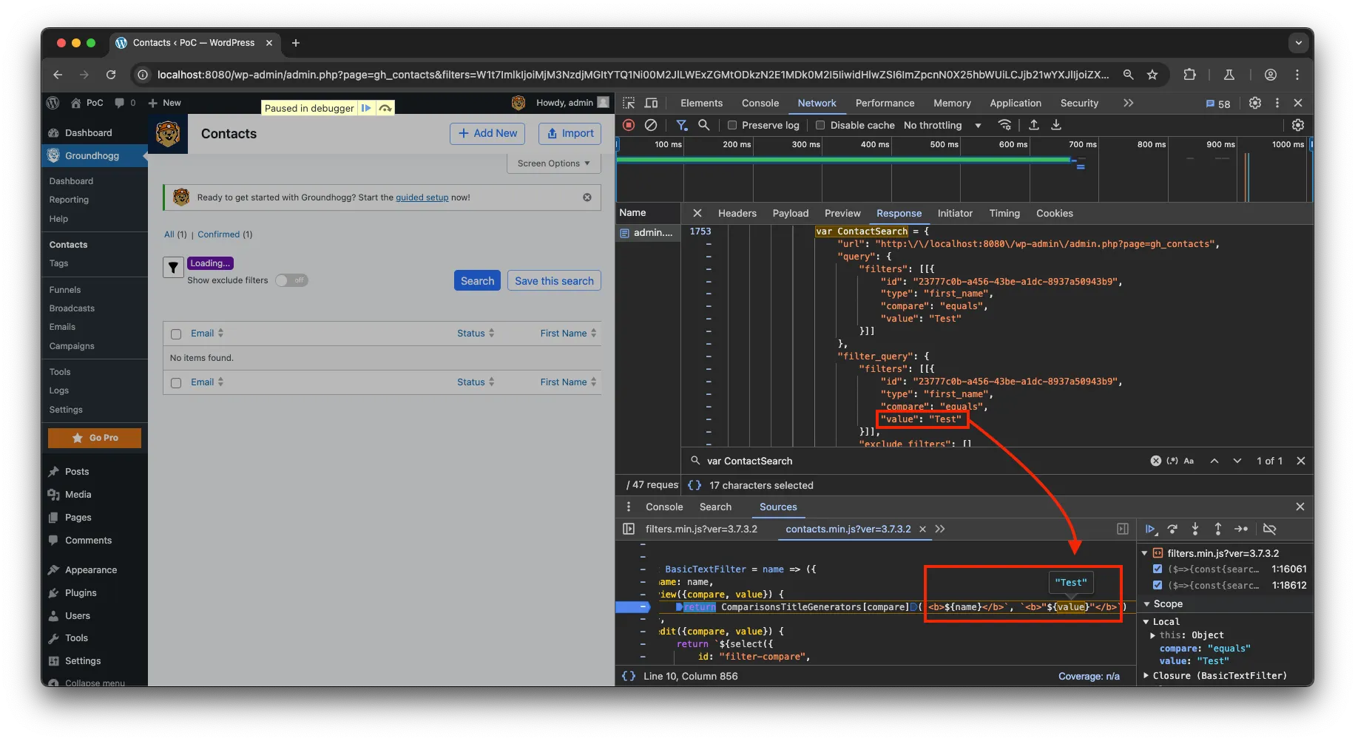
Task: Check the Disable cache checkbox
Action: (x=820, y=125)
